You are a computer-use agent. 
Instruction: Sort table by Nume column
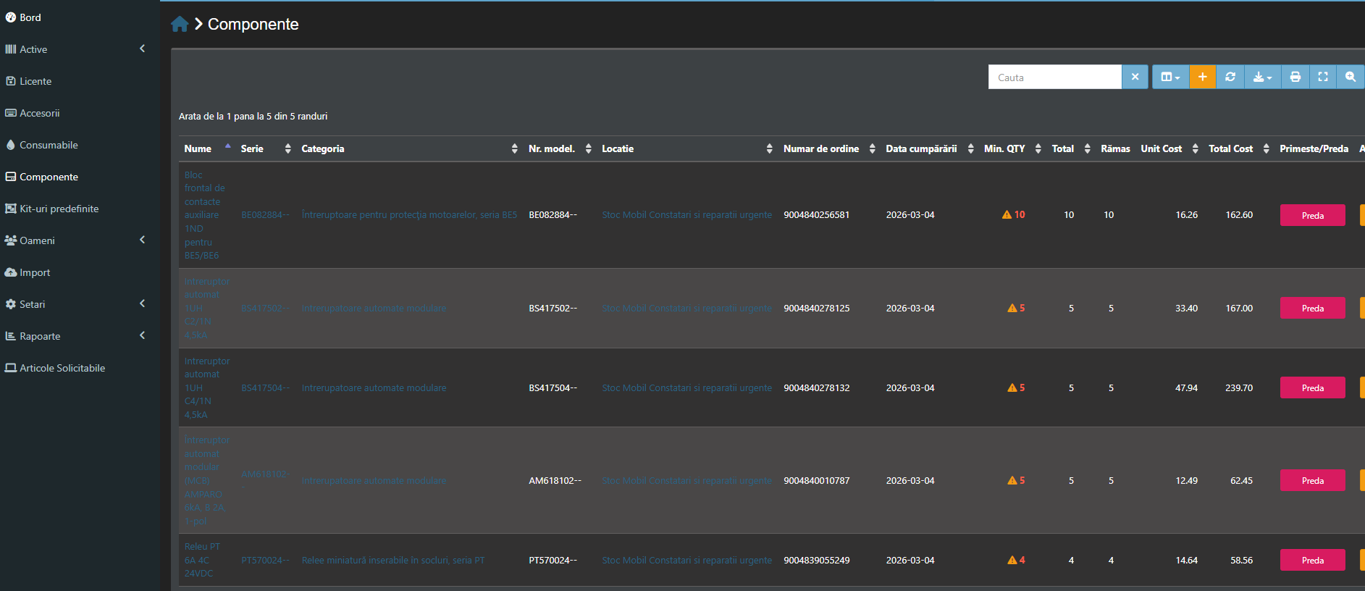(x=198, y=148)
